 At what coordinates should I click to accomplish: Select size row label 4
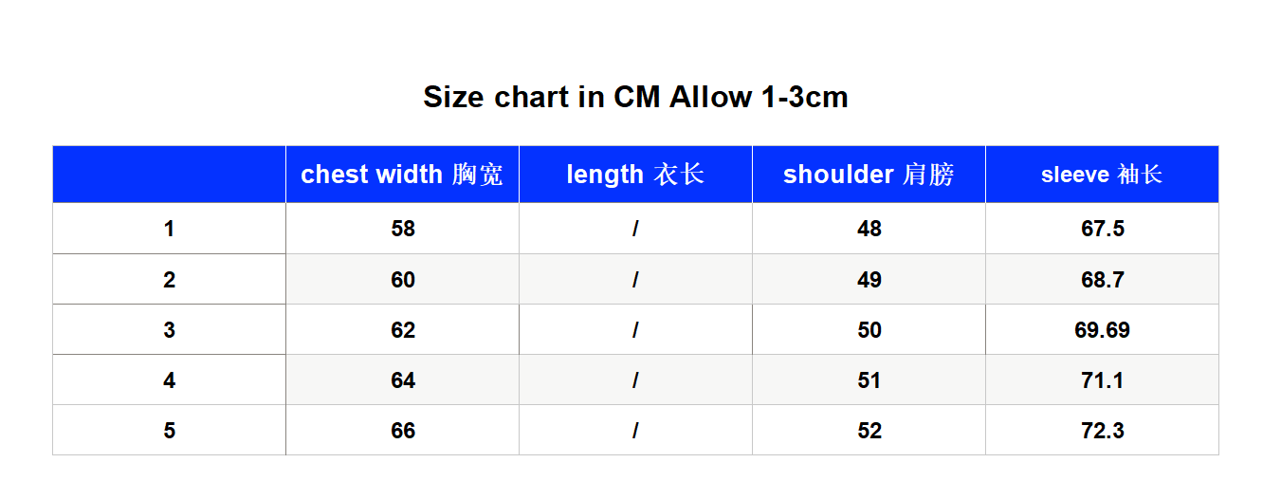coord(169,380)
